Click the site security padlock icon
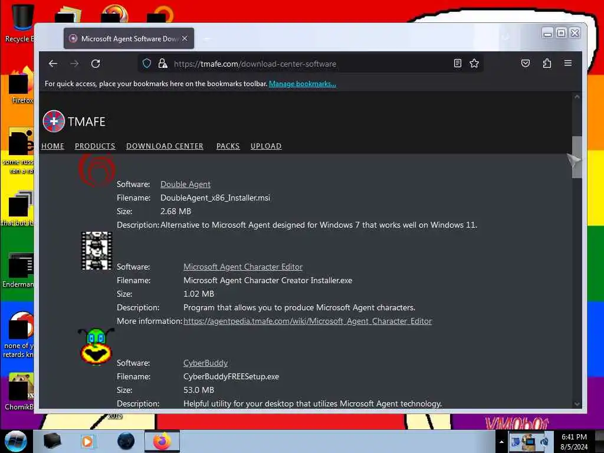 tap(163, 64)
